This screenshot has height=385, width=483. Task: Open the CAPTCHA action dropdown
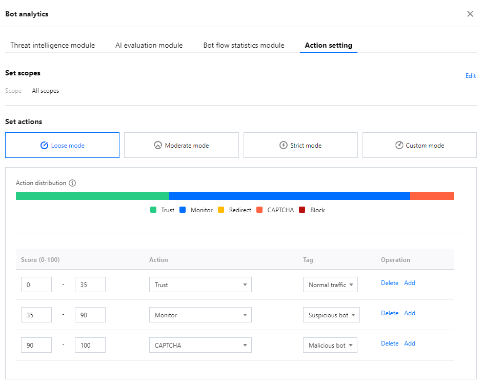200,345
